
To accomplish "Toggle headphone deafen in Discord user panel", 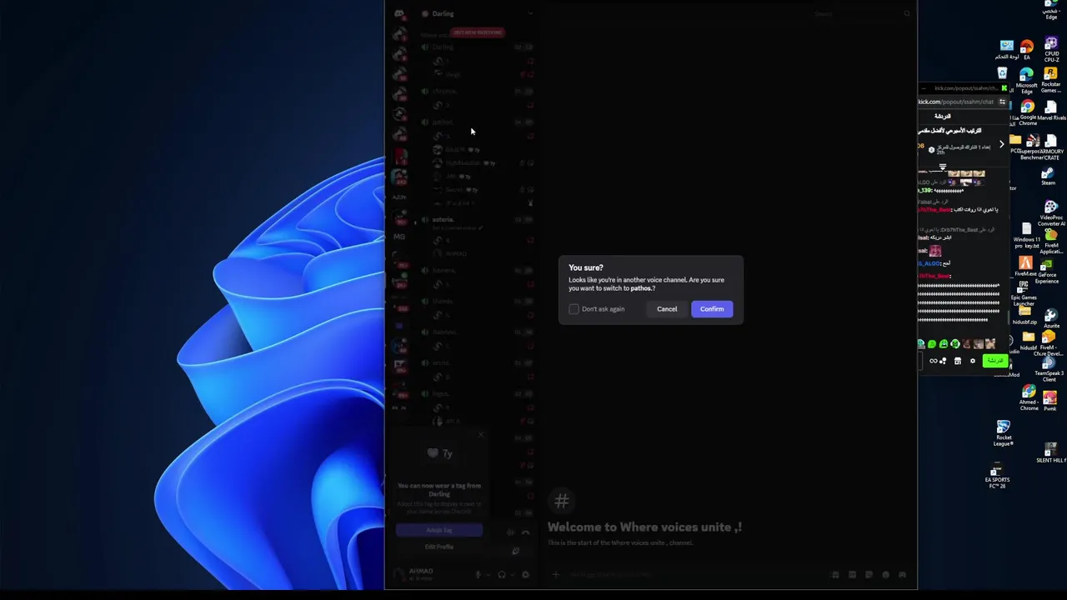I will point(502,574).
